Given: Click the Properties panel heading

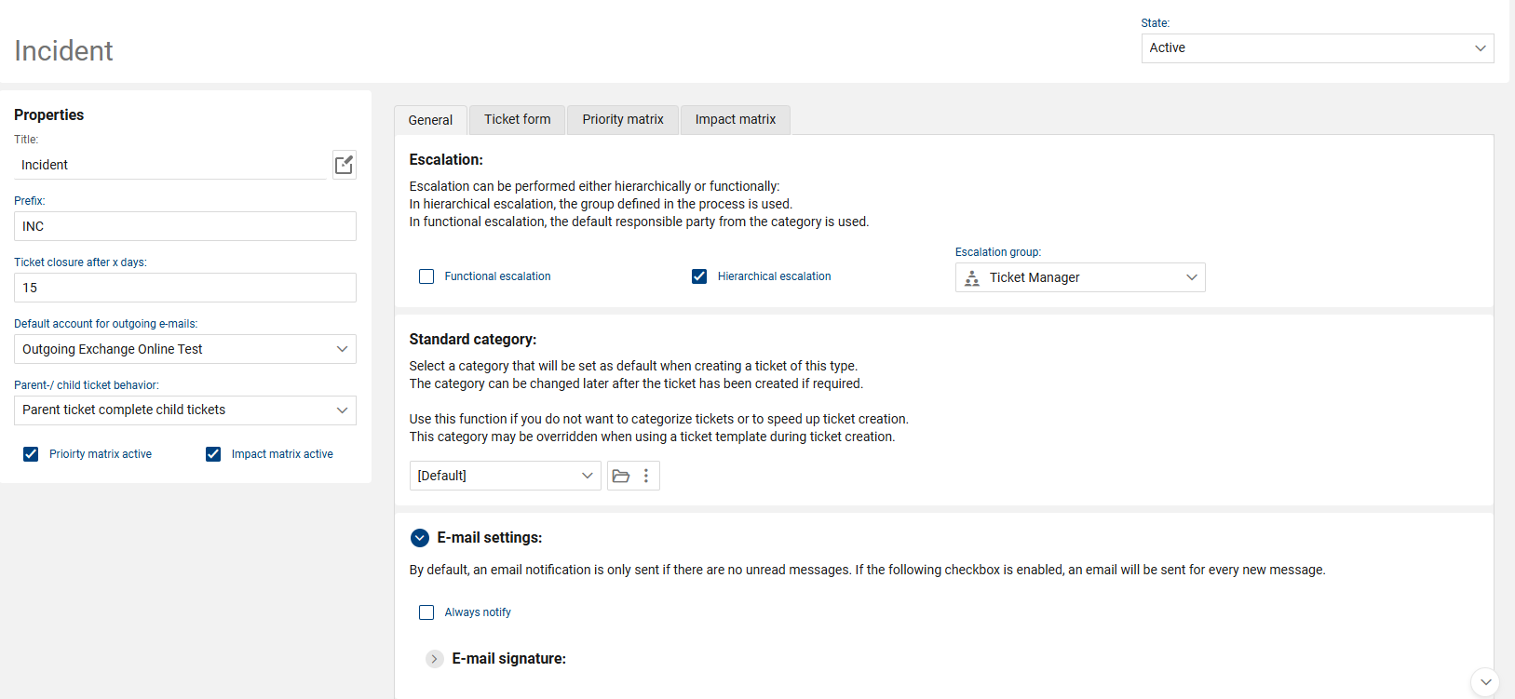Looking at the screenshot, I should 49,114.
